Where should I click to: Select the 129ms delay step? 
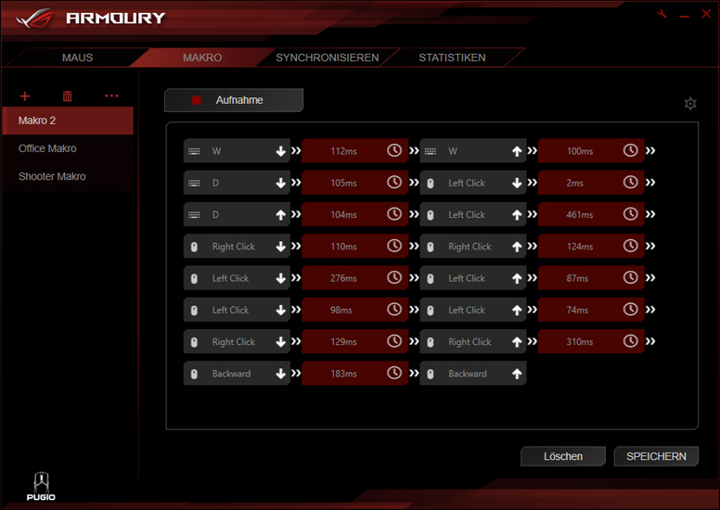(355, 341)
